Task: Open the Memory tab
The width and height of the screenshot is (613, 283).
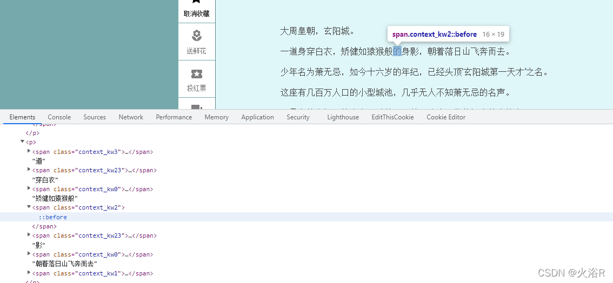Action: pyautogui.click(x=217, y=117)
